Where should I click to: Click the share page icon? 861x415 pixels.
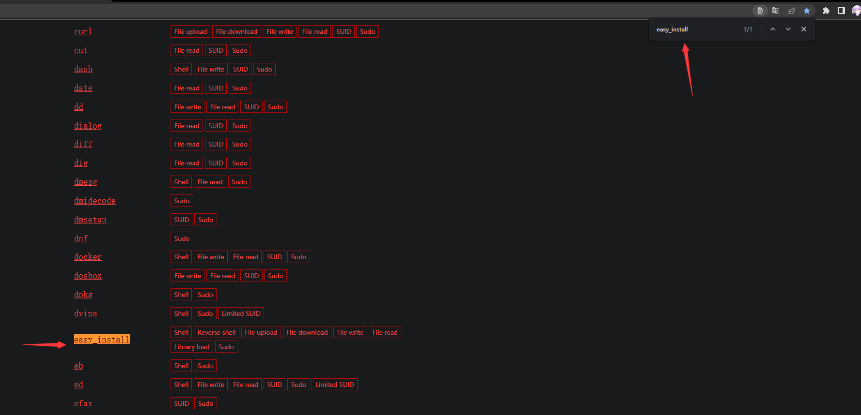pos(791,11)
